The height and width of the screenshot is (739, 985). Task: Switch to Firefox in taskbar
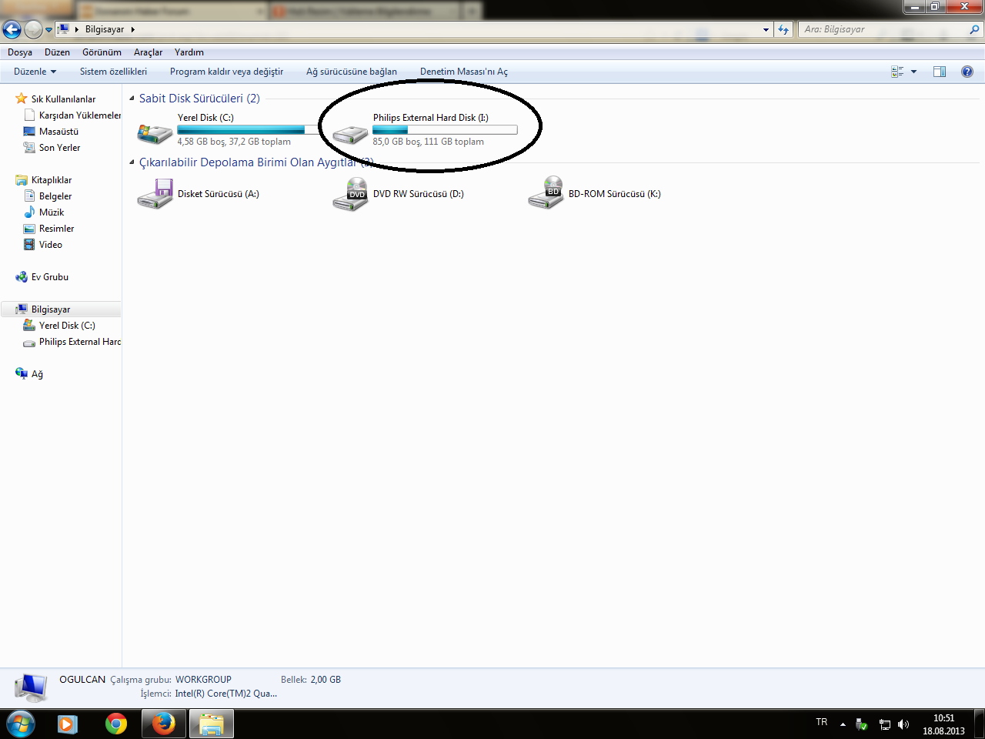coord(163,724)
